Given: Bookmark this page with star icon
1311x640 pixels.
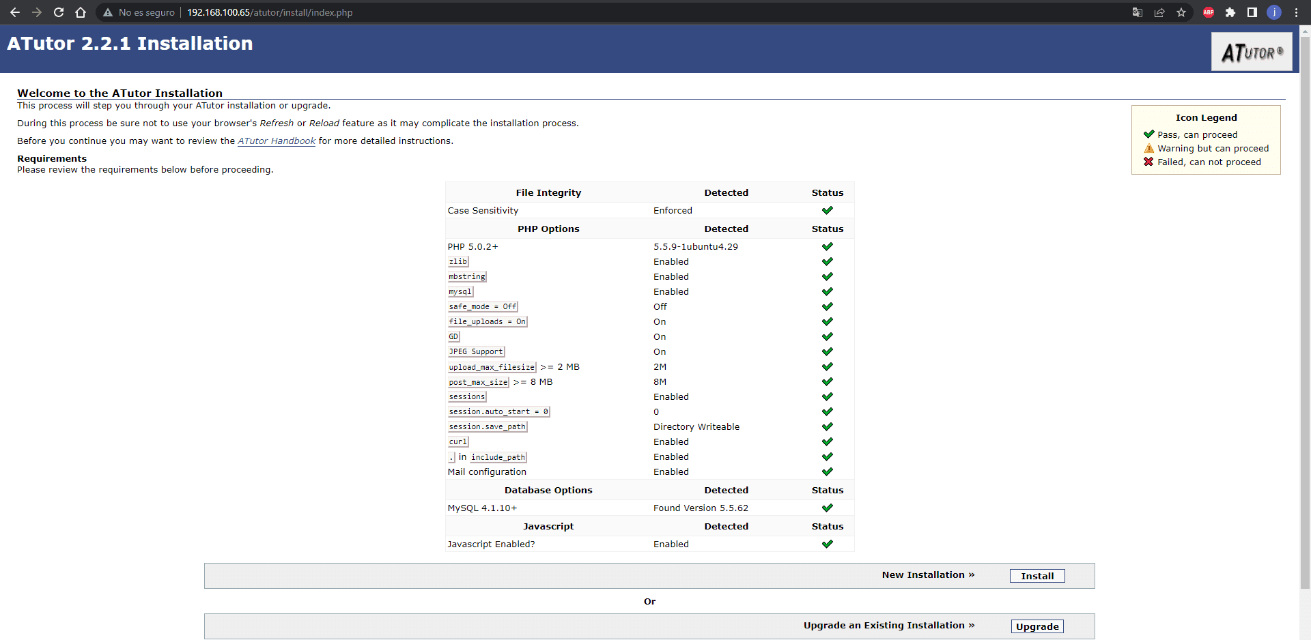Looking at the screenshot, I should [1181, 12].
